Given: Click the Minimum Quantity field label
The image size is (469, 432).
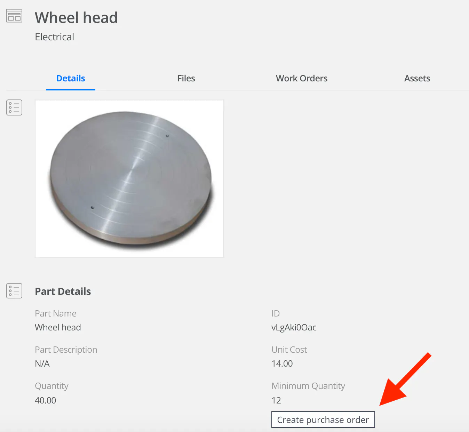Looking at the screenshot, I should pyautogui.click(x=308, y=386).
